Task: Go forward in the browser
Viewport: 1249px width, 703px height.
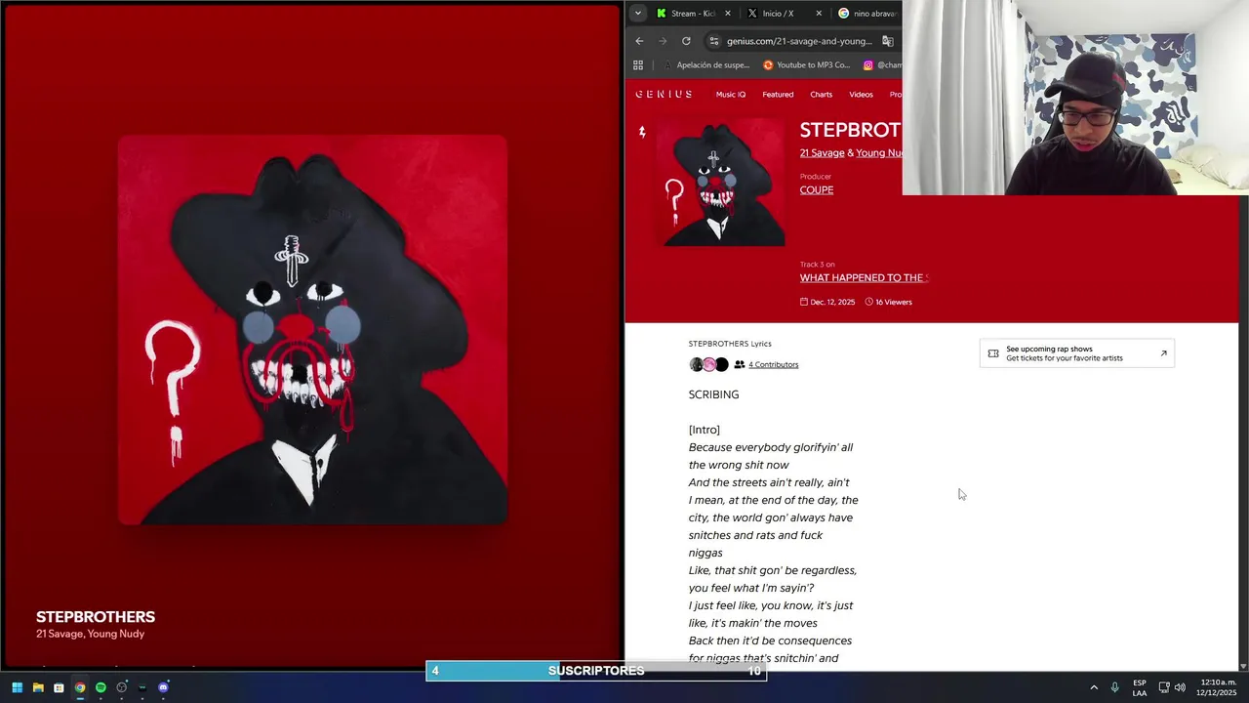Action: click(x=663, y=41)
